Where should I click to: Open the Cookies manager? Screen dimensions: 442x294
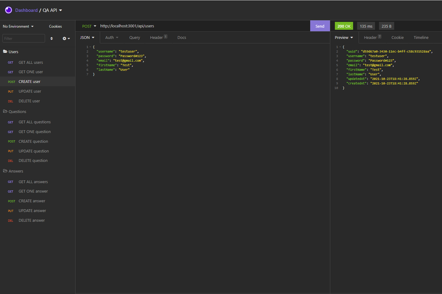tap(55, 26)
